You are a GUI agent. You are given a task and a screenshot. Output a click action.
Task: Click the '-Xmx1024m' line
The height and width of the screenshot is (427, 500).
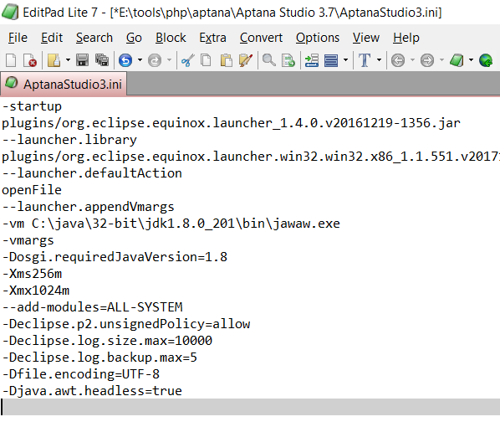tap(36, 291)
